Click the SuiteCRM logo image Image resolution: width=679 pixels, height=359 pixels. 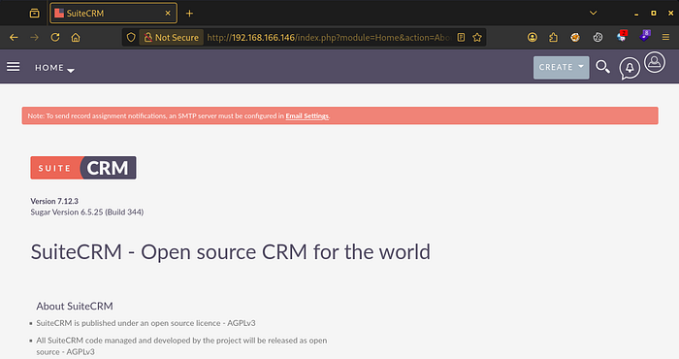[x=83, y=168]
